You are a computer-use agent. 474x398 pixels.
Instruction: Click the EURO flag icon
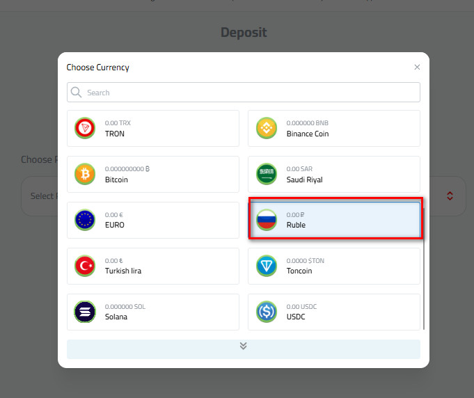pyautogui.click(x=85, y=220)
